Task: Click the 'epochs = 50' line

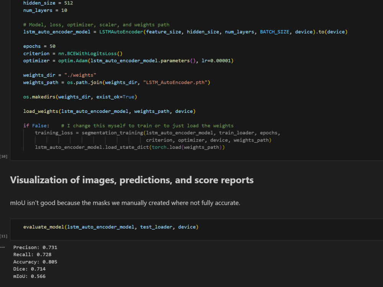Action: [39, 46]
